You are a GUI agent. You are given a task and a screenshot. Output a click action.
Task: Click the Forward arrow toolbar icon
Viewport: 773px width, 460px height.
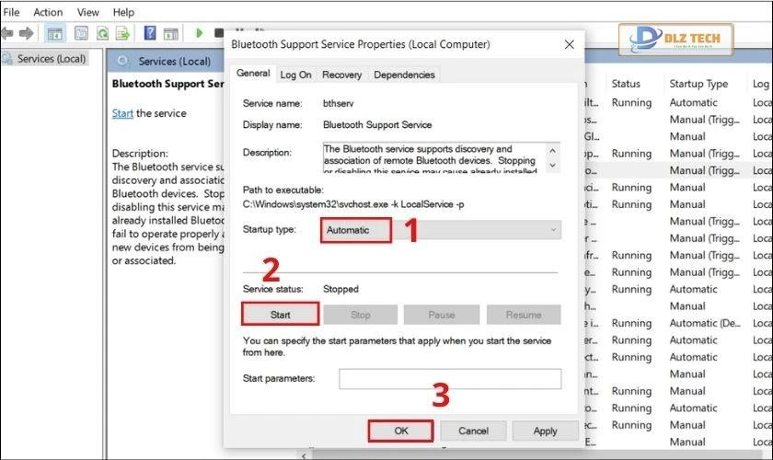tap(27, 33)
